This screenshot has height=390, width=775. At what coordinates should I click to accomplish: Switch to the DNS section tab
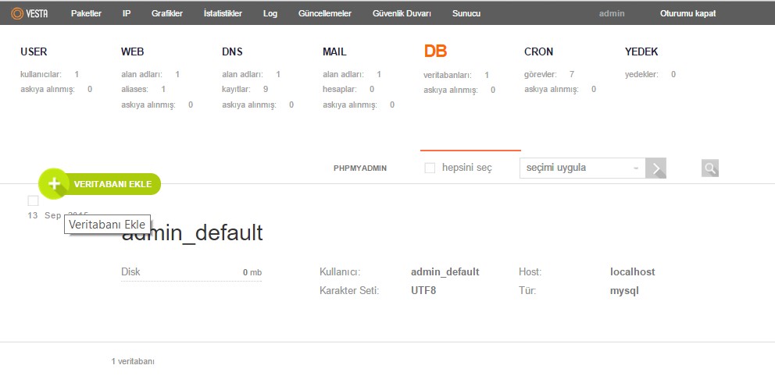[x=232, y=51]
